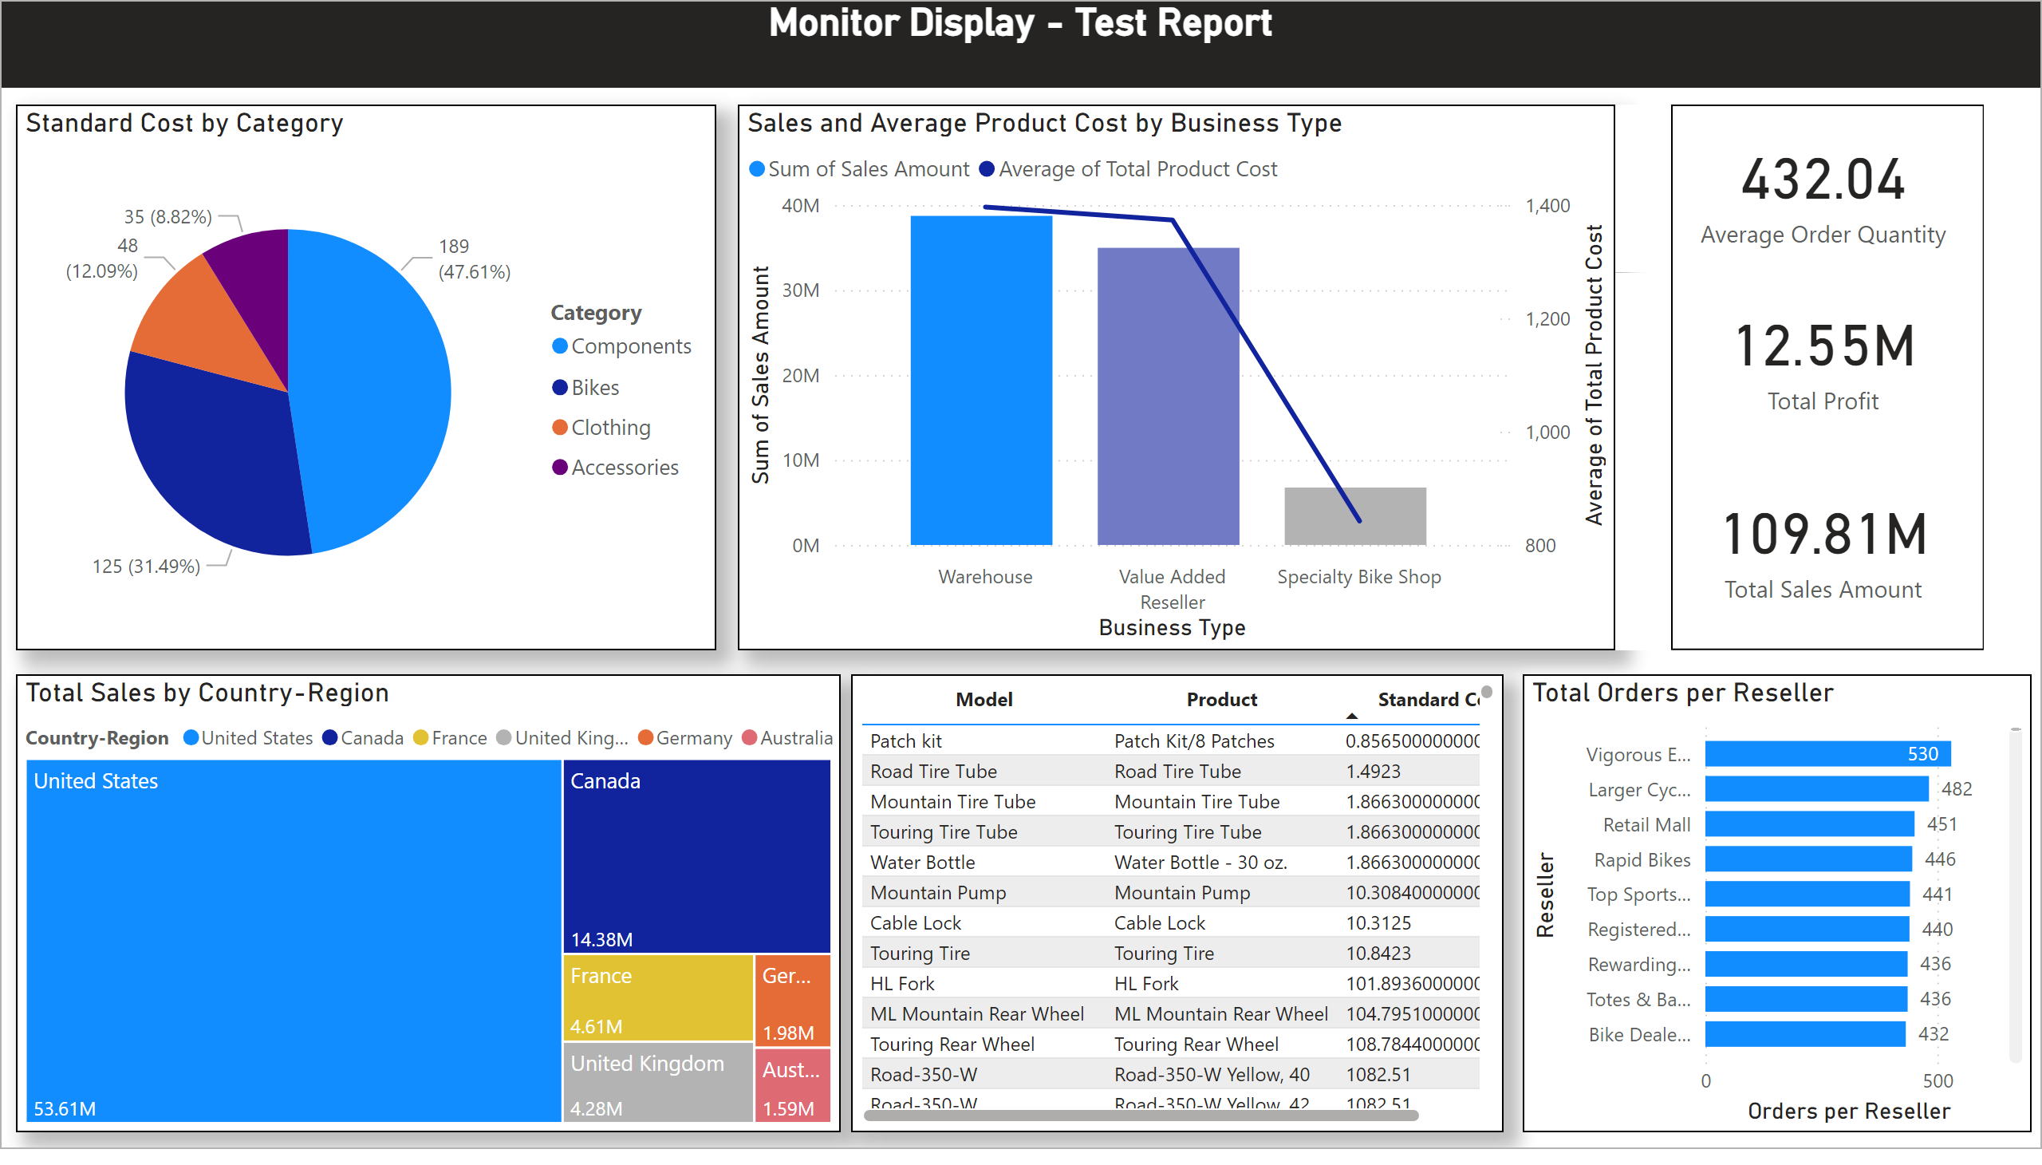Select the Accessories legend entry

click(624, 468)
